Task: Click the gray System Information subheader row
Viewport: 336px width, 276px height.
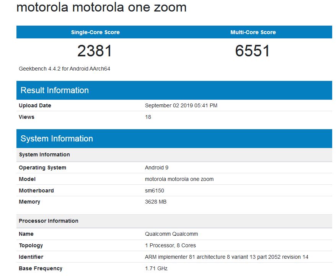Action: coord(174,154)
